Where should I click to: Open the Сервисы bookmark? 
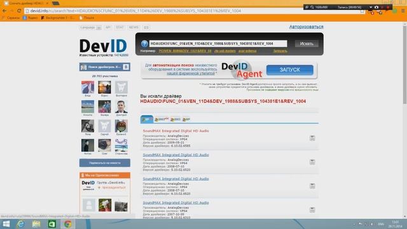click(11, 18)
